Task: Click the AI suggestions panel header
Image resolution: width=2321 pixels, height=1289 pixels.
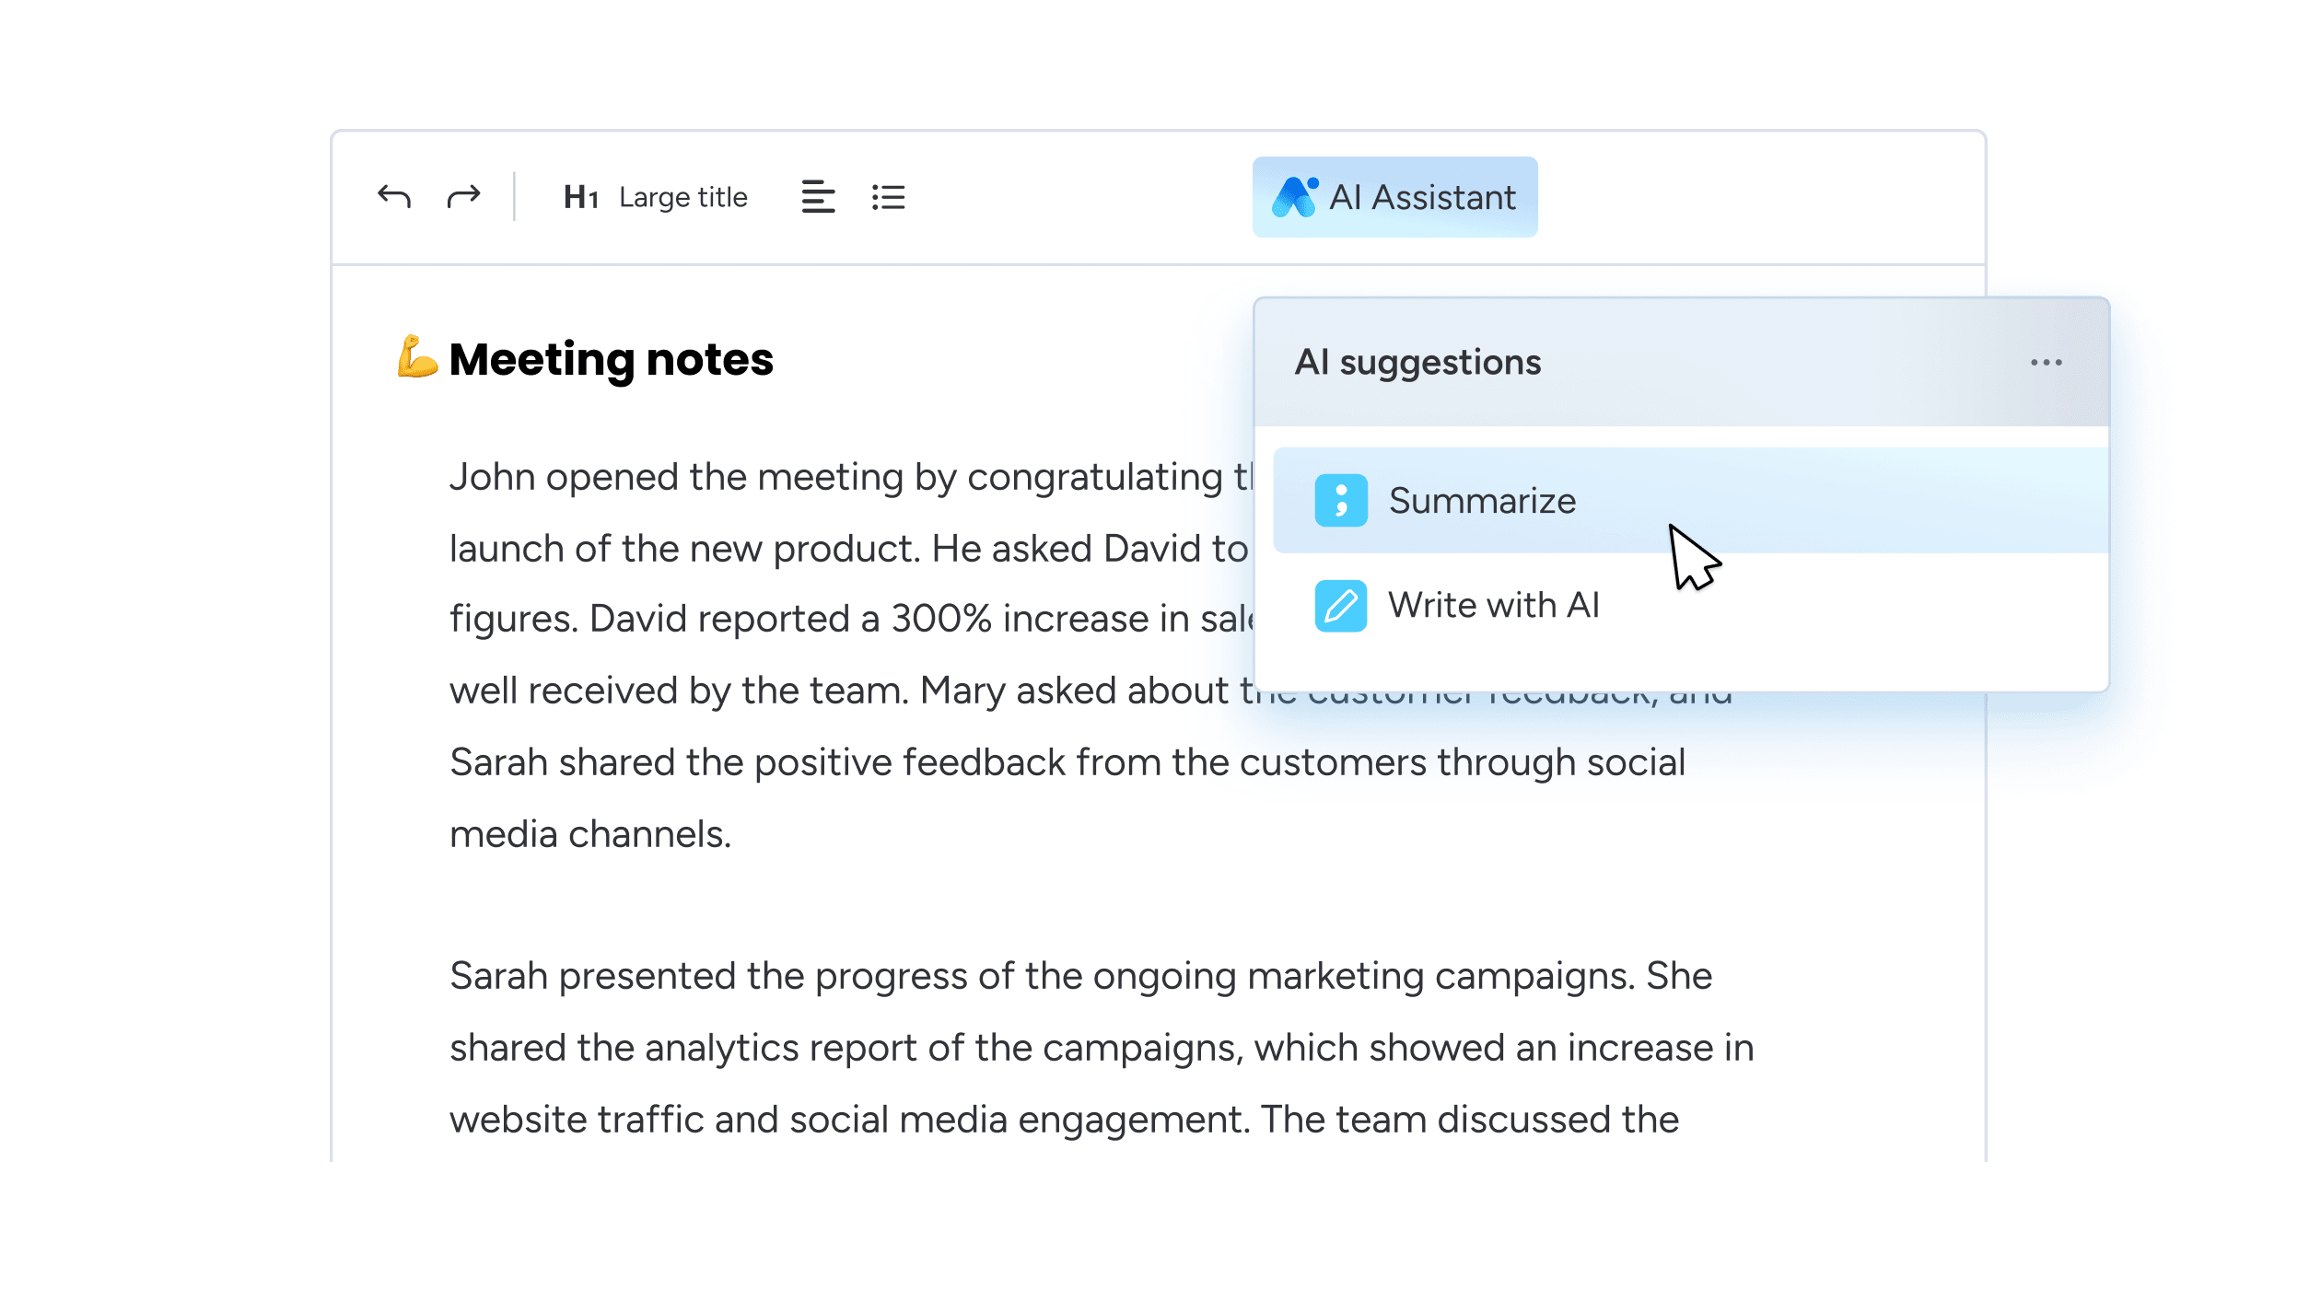Action: [x=1418, y=362]
